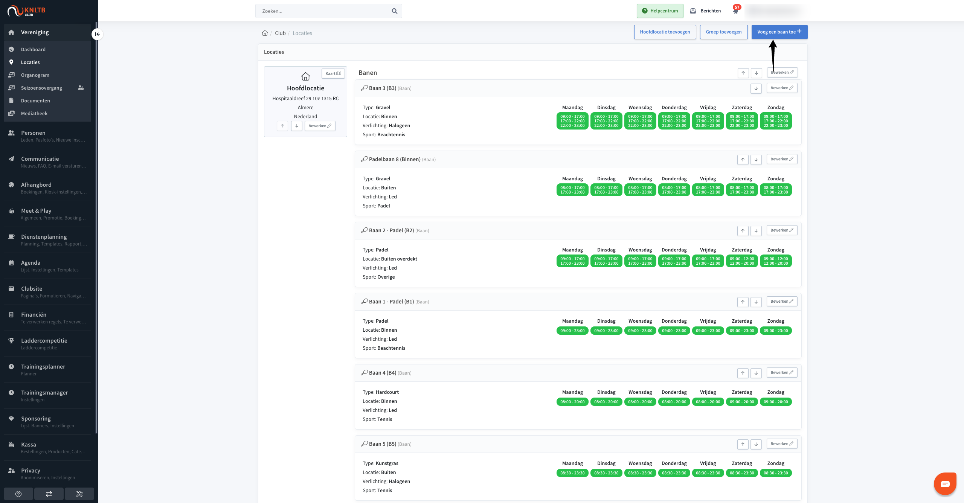Click Voeg een baan toe button

(x=779, y=32)
